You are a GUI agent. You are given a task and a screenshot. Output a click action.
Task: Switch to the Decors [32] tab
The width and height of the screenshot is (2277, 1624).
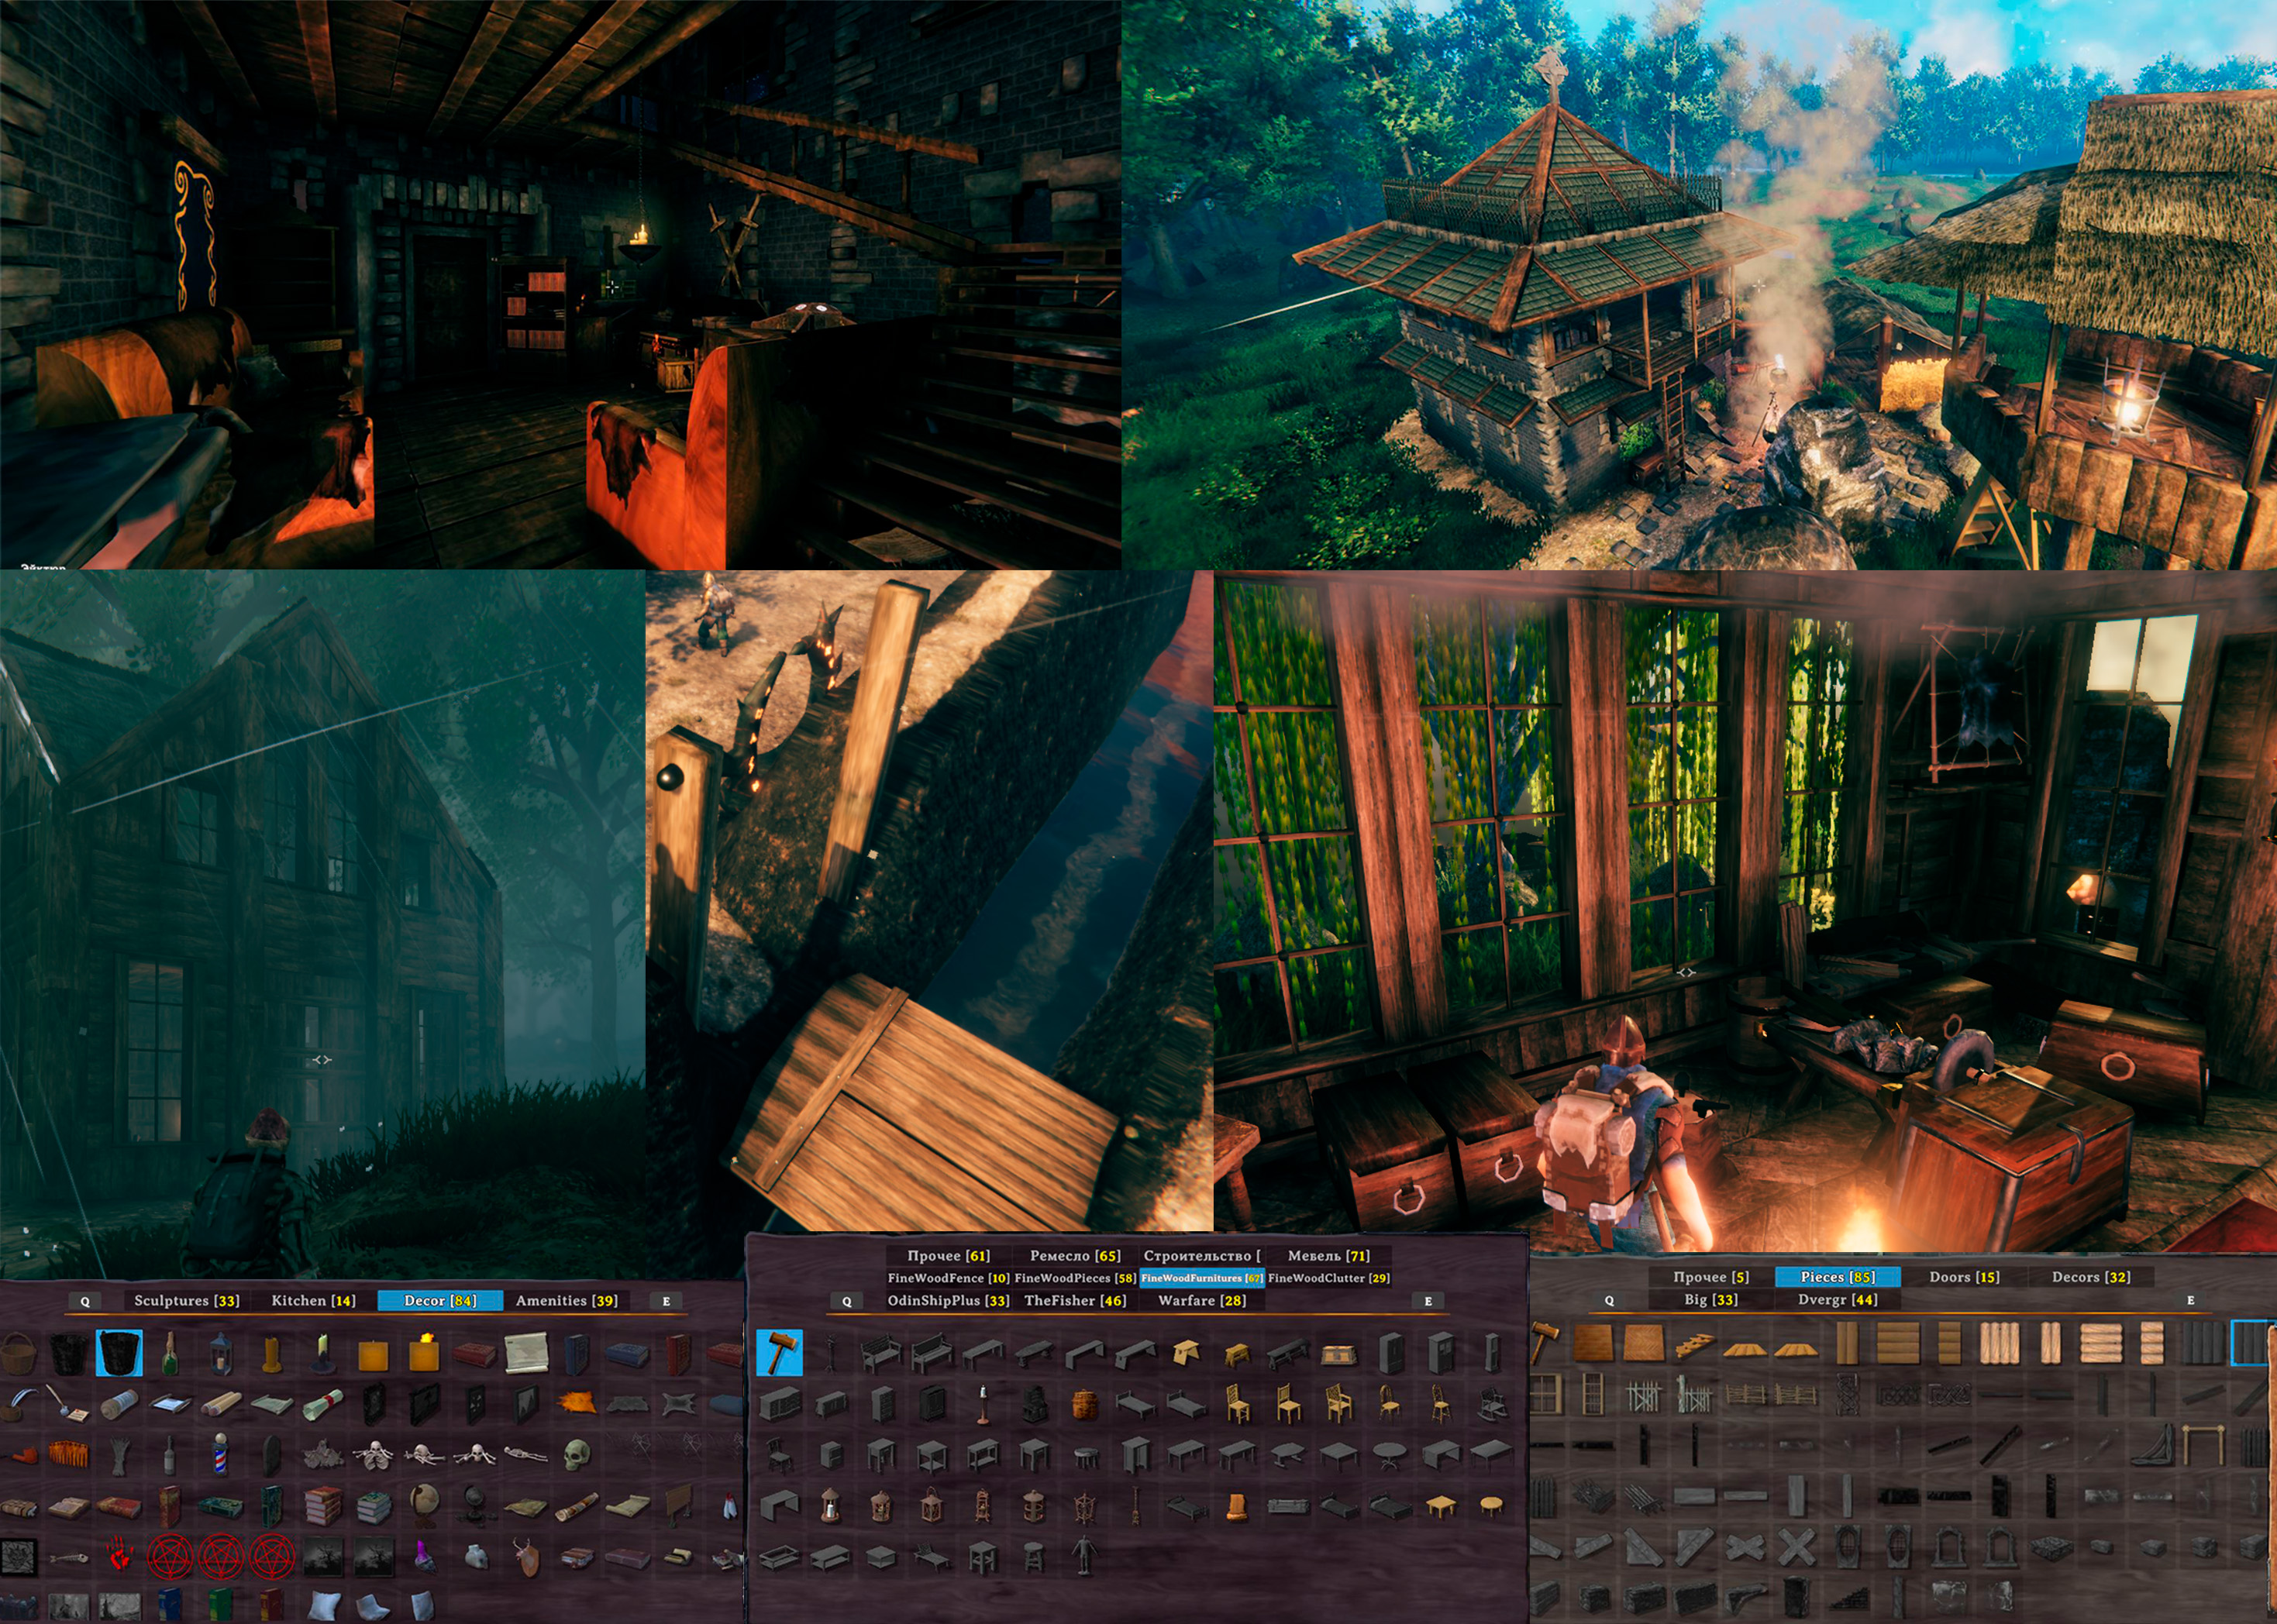(2091, 1277)
